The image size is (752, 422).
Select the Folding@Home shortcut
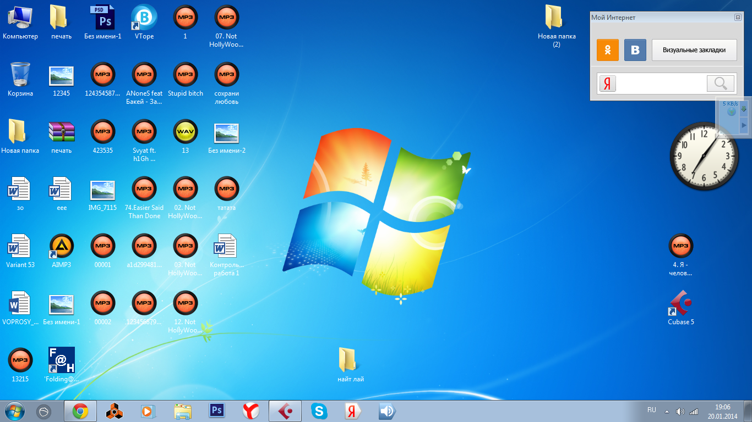(62, 365)
